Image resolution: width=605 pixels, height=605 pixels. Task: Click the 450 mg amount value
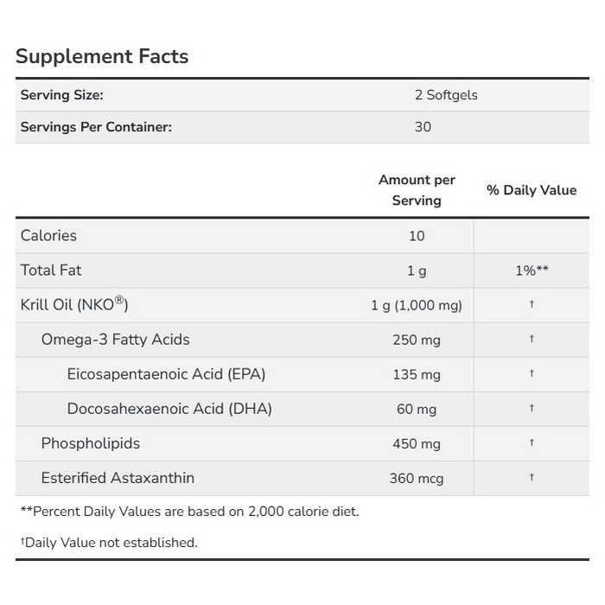[x=417, y=443]
